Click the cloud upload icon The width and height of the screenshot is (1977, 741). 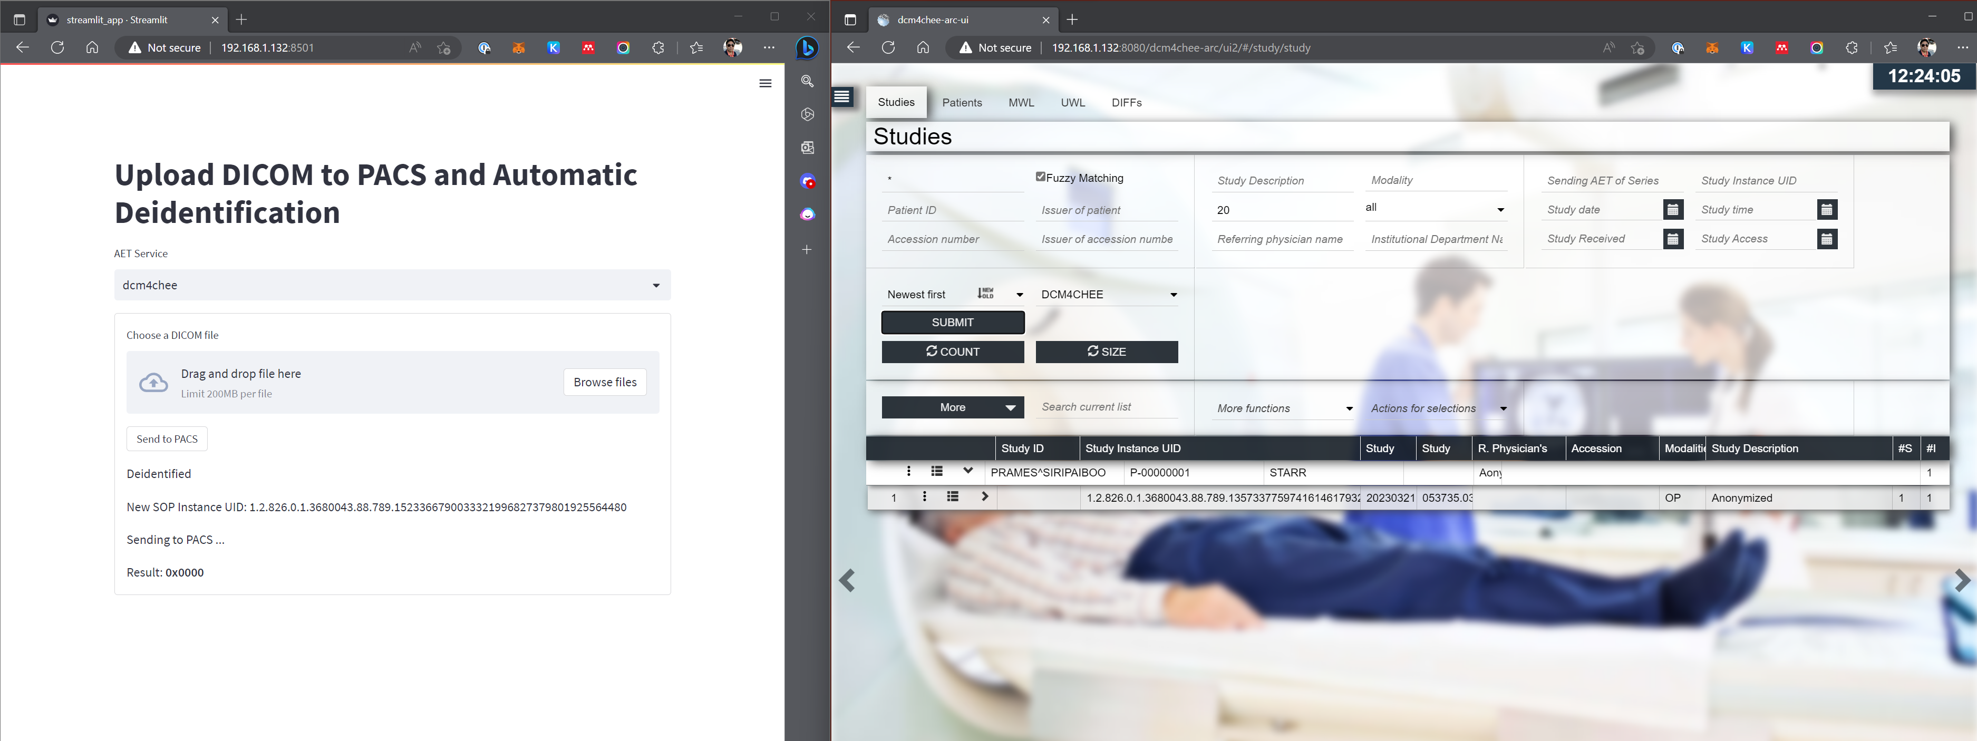pyautogui.click(x=153, y=383)
